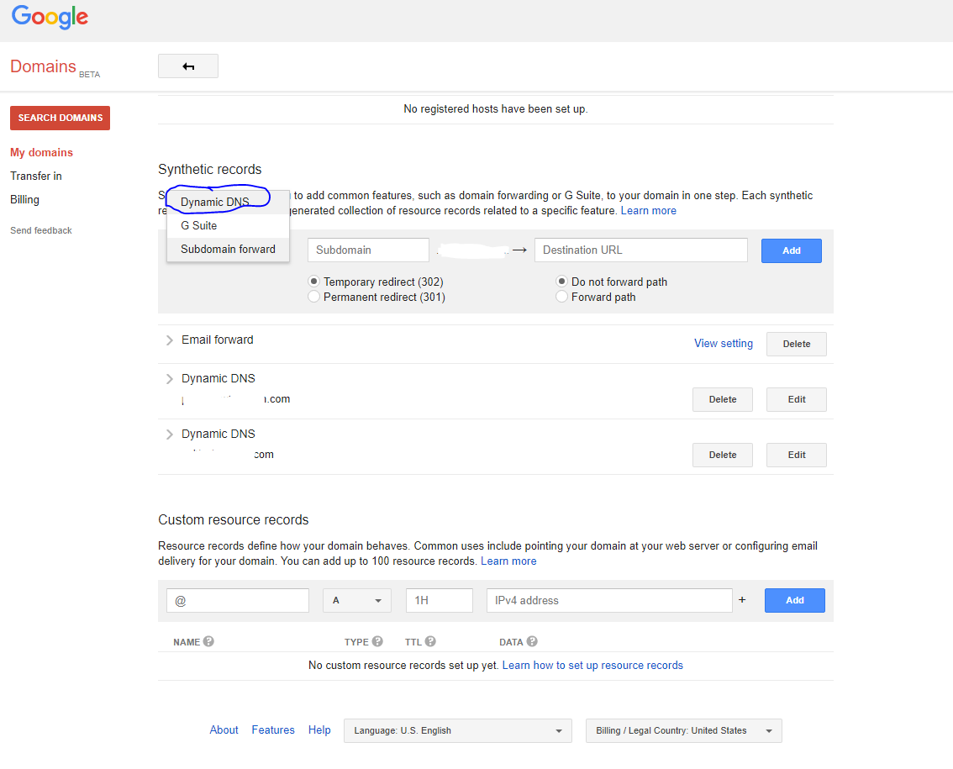
Task: Expand the Dynamic DNS record ending in .com with the letter before it
Action: click(x=170, y=379)
